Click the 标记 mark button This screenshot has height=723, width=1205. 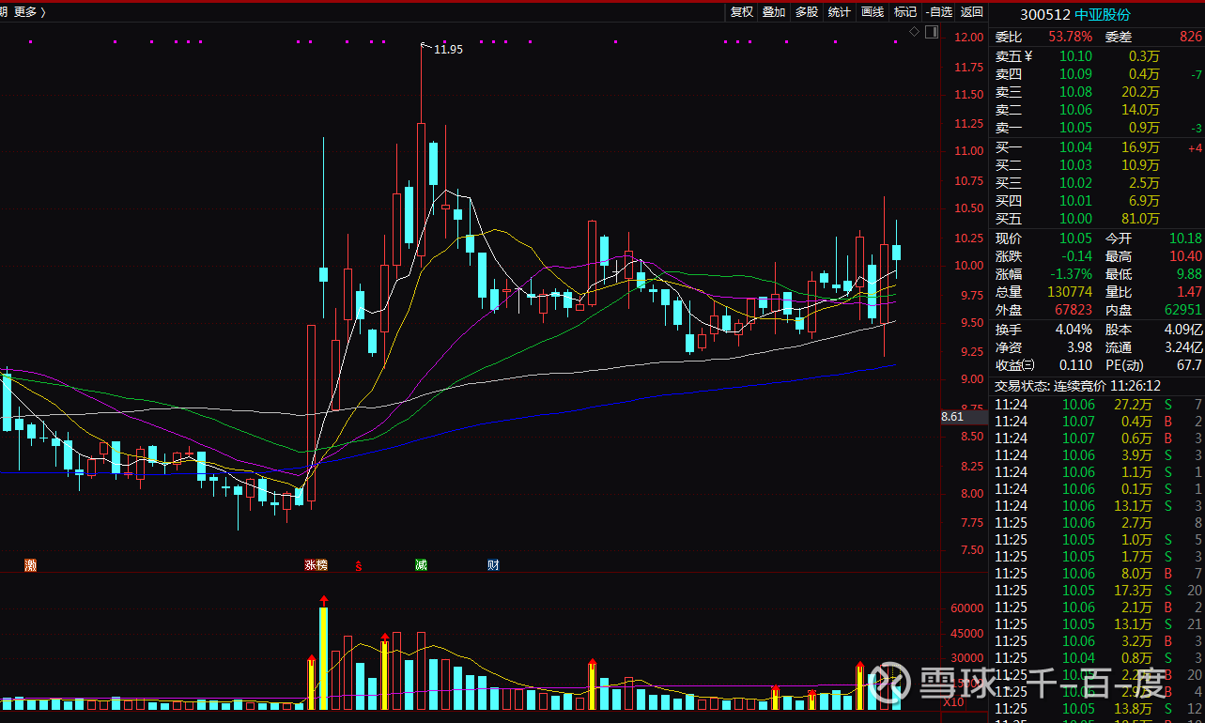[x=905, y=12]
